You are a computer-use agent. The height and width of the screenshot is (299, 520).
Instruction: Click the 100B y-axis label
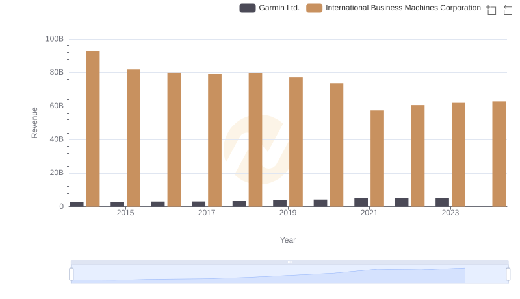tap(55, 39)
